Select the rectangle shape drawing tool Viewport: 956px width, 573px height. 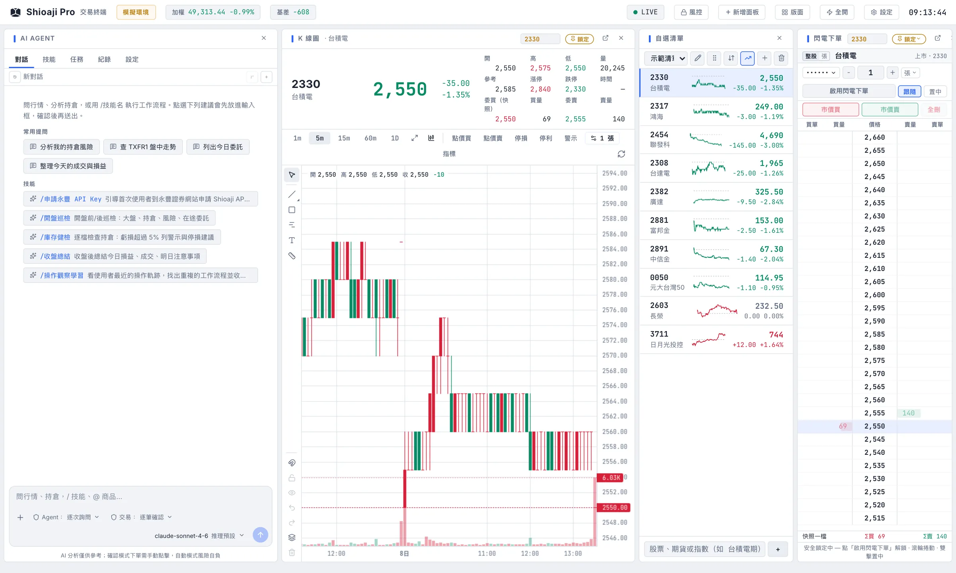tap(292, 210)
